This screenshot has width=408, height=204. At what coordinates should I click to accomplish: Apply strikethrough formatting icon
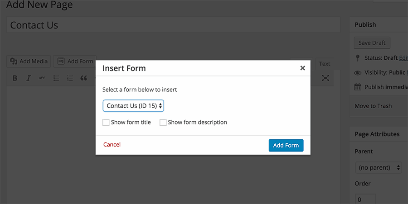point(42,78)
